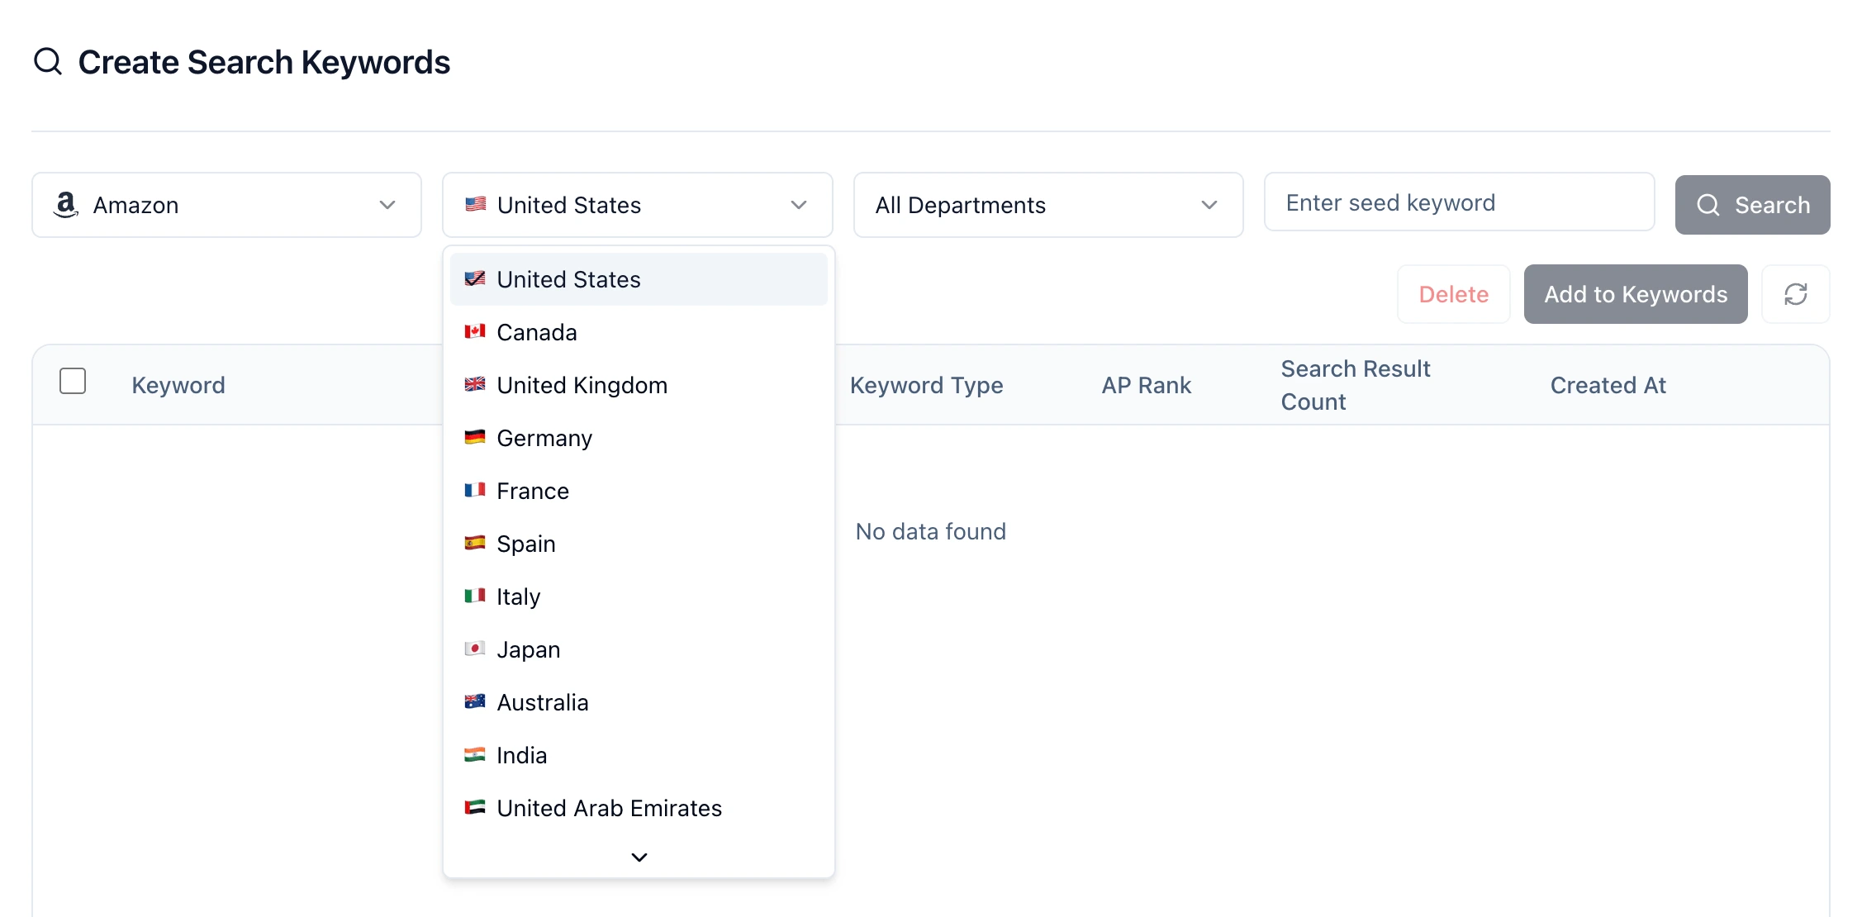This screenshot has width=1862, height=917.
Task: Collapse the United States country dropdown
Action: tap(638, 205)
